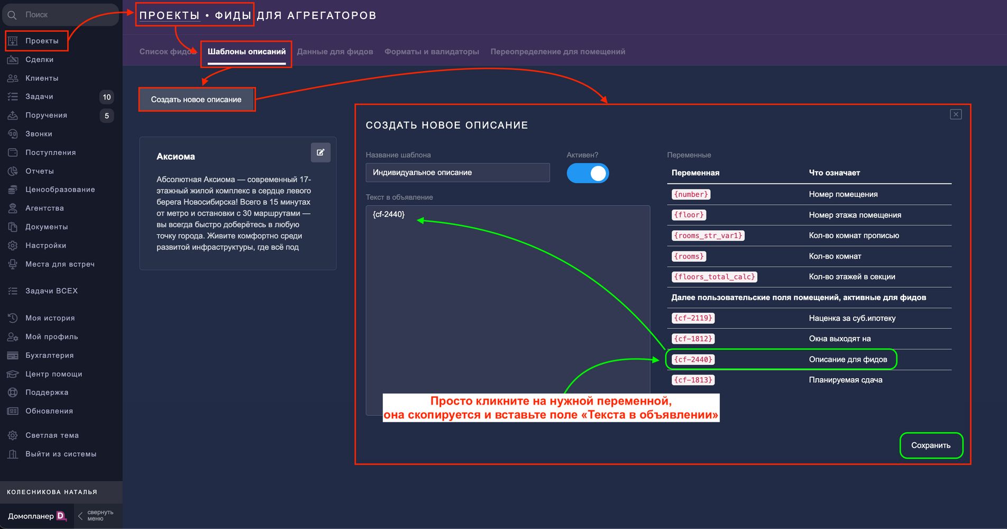Click the Поиск search field
Screen dimensions: 1007x529
(61, 15)
